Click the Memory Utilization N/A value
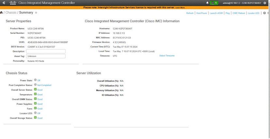Image resolution: width=270 pixels, height=139 pixels. 122,90
